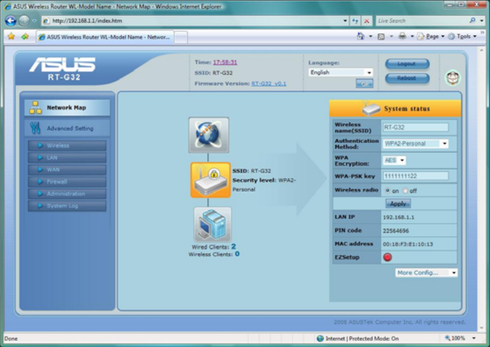Open the WPA Encryption AES dropdown
The height and width of the screenshot is (347, 490).
(394, 160)
